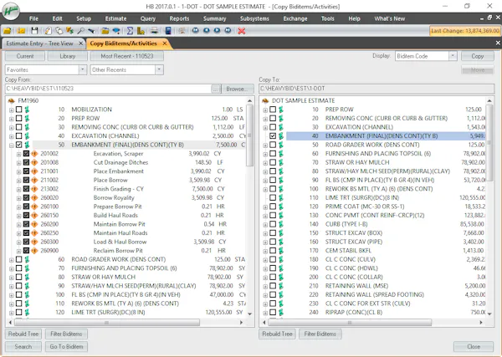502x357 pixels.
Task: Click left panel vertical scrollbar thumb
Action: pos(249,135)
